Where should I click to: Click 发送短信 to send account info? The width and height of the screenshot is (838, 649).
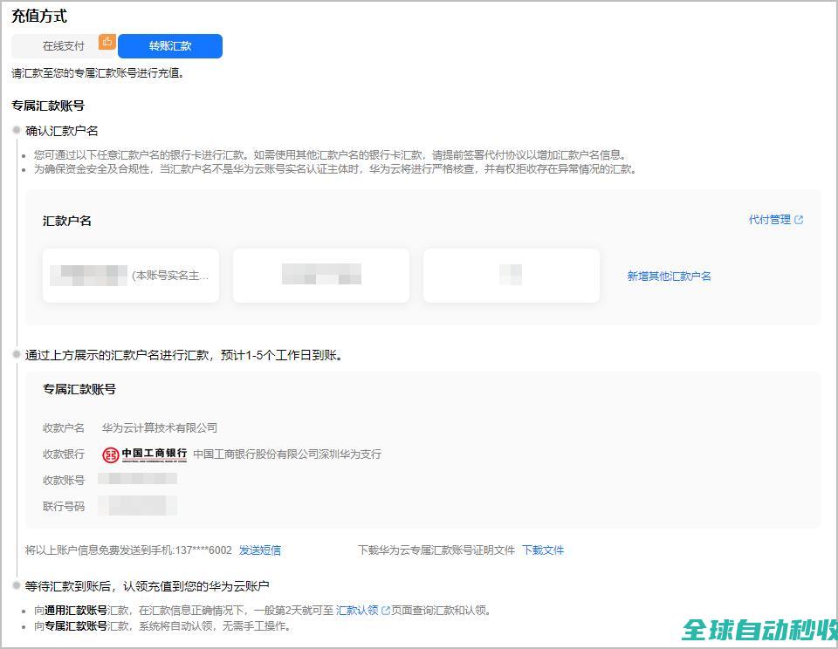pos(260,550)
